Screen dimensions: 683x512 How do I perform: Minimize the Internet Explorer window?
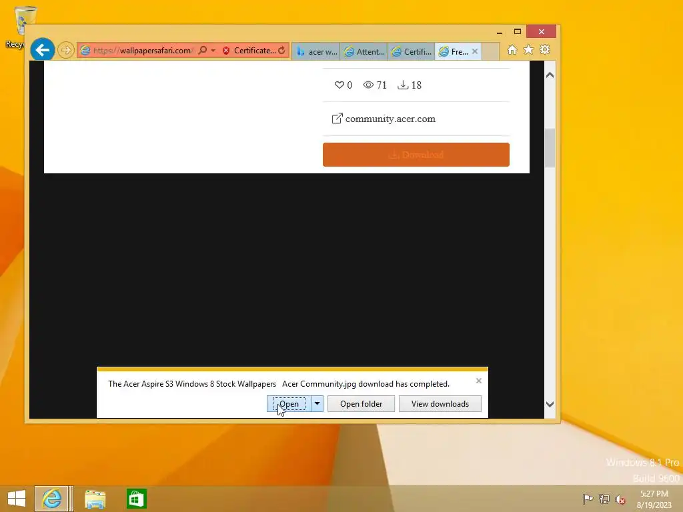click(500, 32)
